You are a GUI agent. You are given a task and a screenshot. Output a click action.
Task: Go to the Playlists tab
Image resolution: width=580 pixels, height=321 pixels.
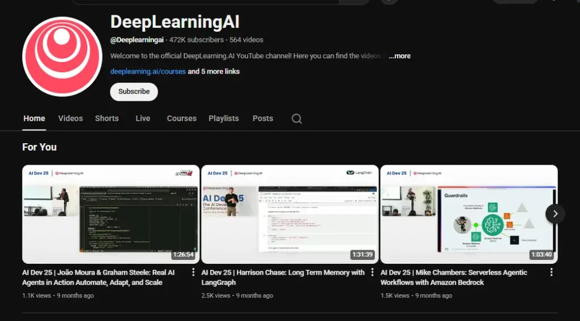tap(224, 119)
